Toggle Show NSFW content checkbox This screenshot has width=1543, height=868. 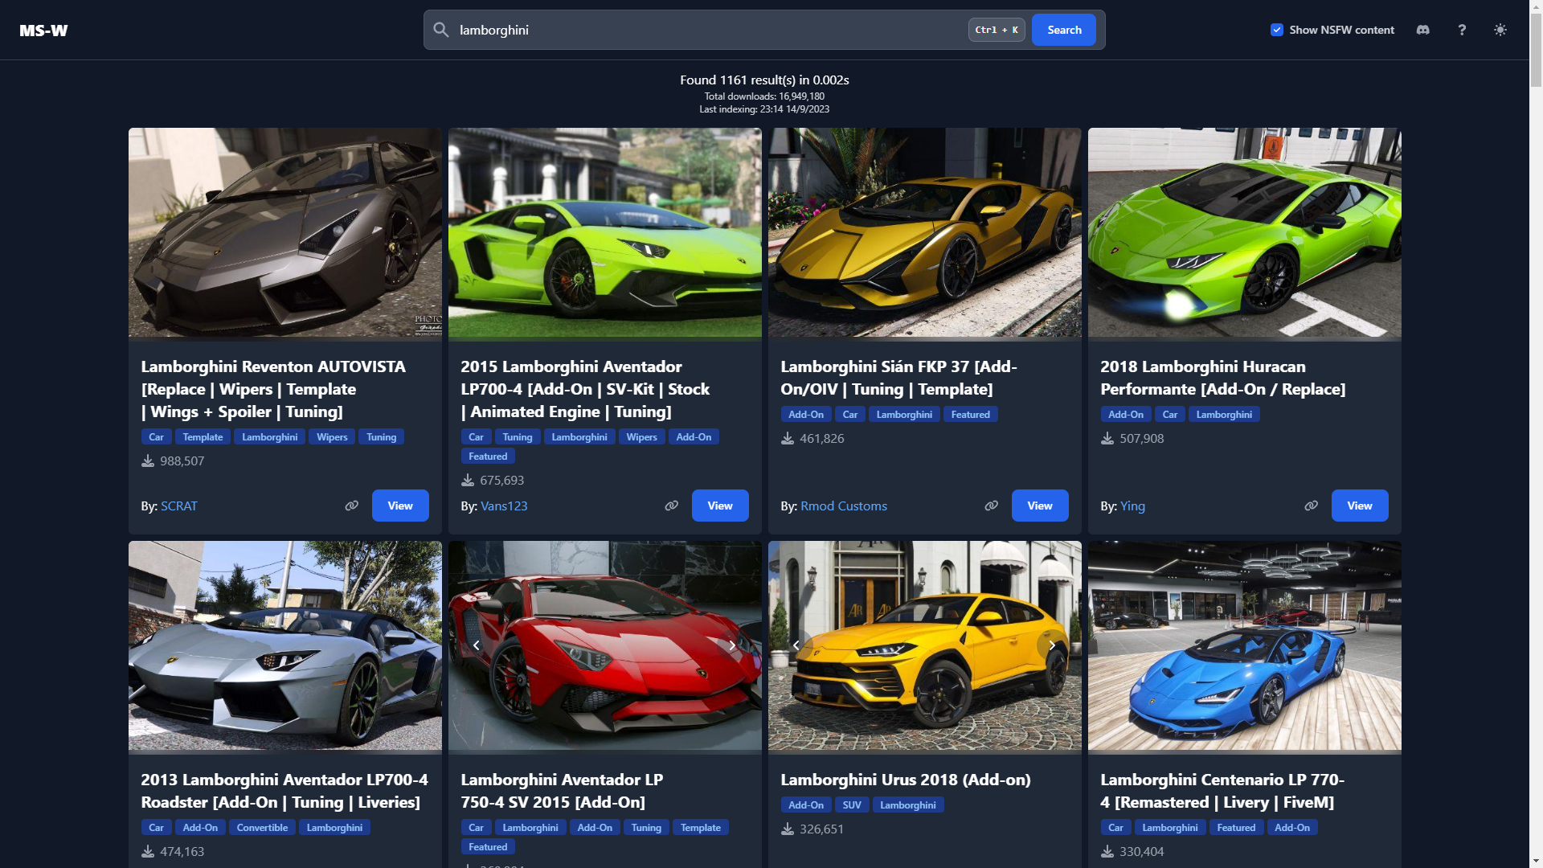pyautogui.click(x=1277, y=30)
